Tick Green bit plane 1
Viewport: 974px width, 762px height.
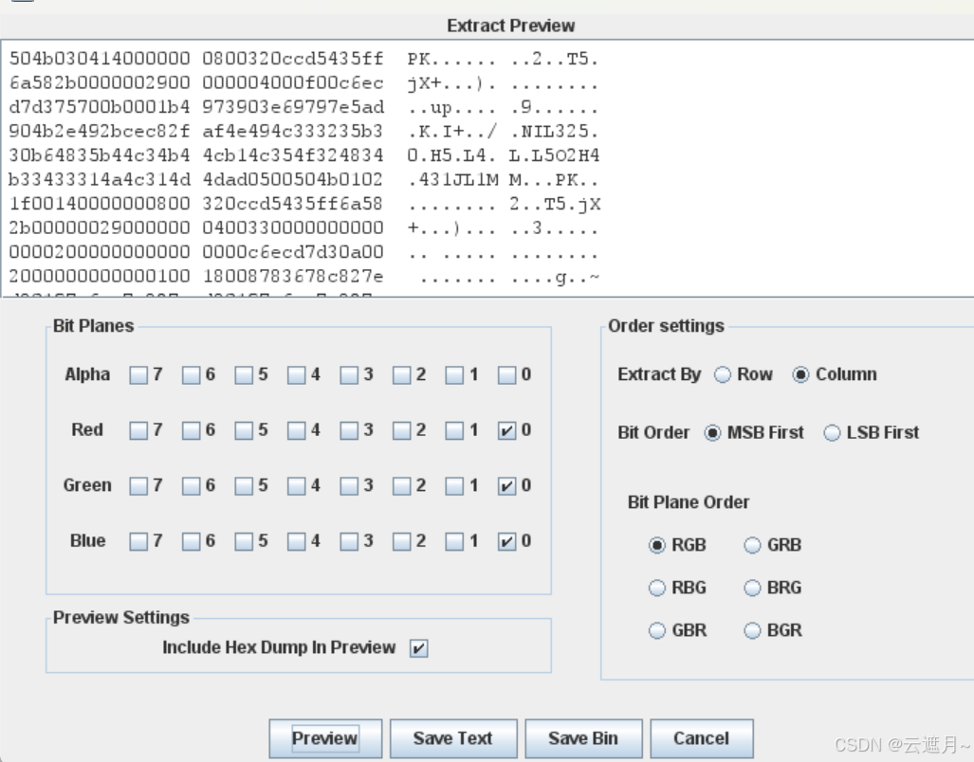click(454, 485)
